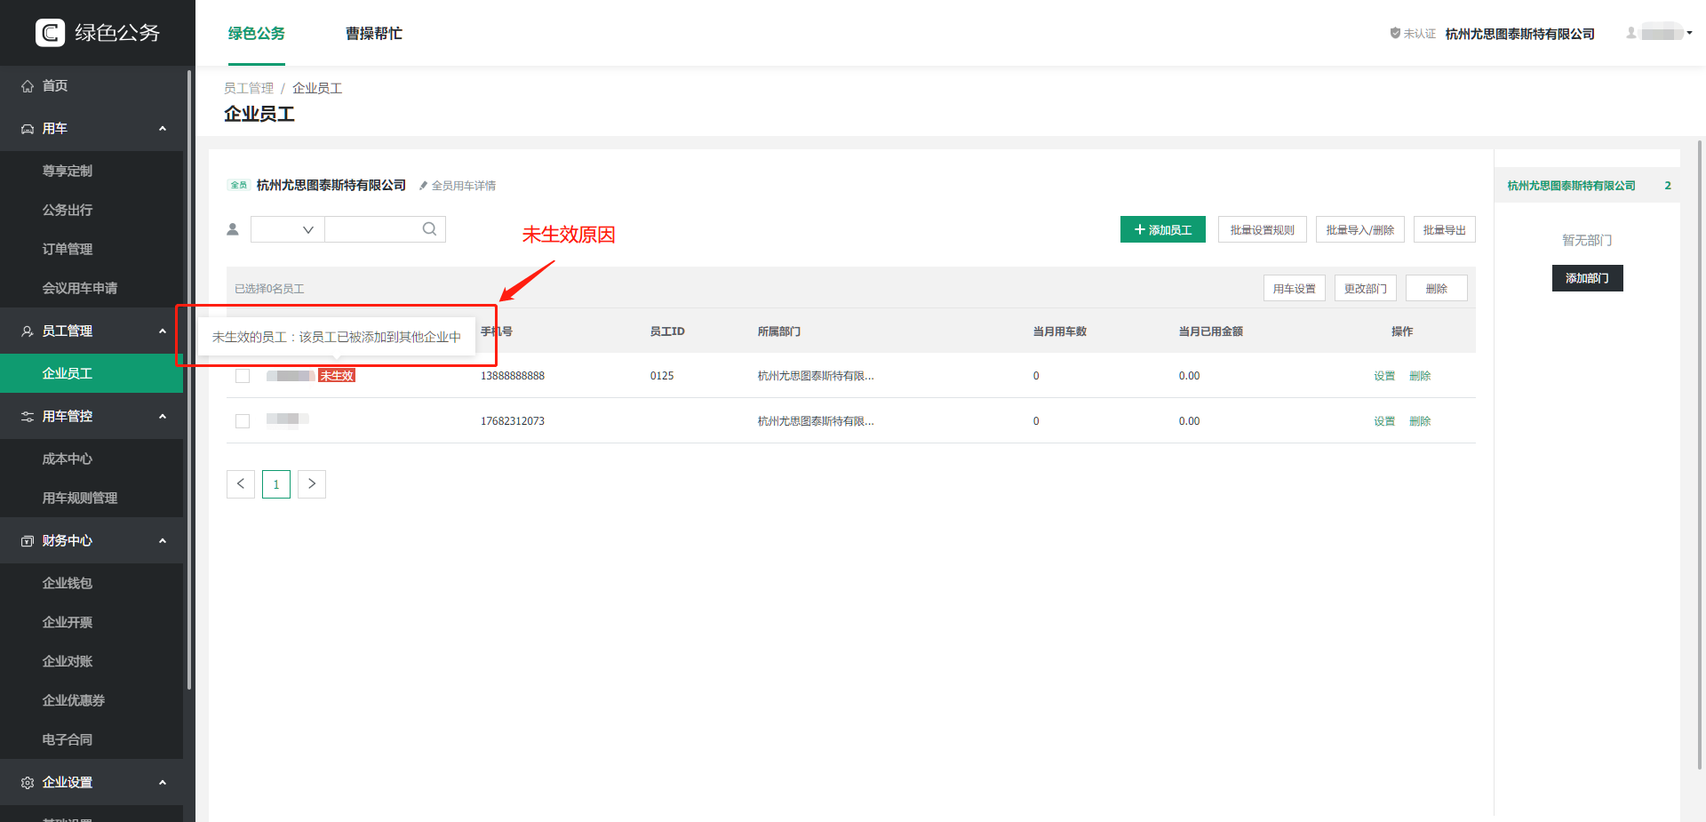
Task: Collapse the 财务中心 sidebar section
Action: [x=163, y=541]
